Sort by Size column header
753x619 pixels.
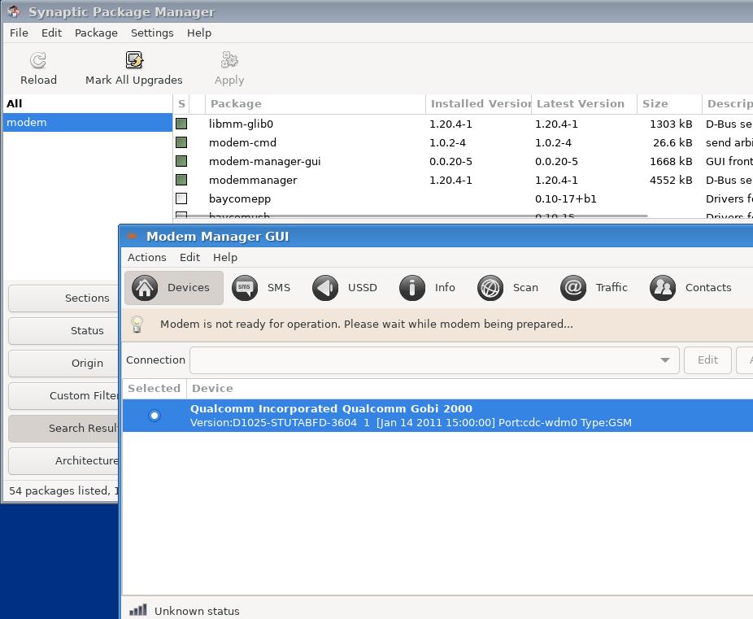(x=669, y=104)
